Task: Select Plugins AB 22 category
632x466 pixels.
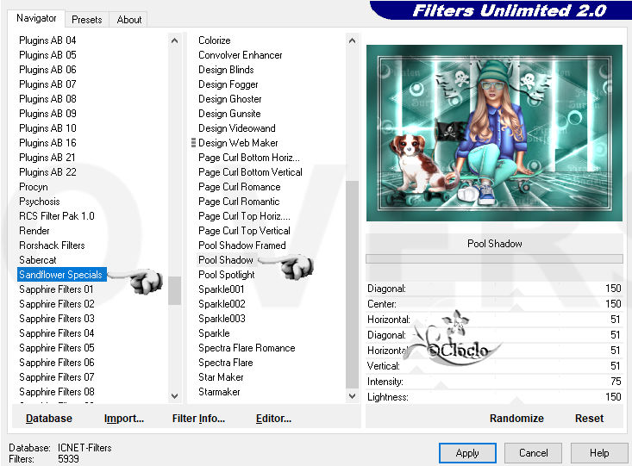Action: coord(47,172)
